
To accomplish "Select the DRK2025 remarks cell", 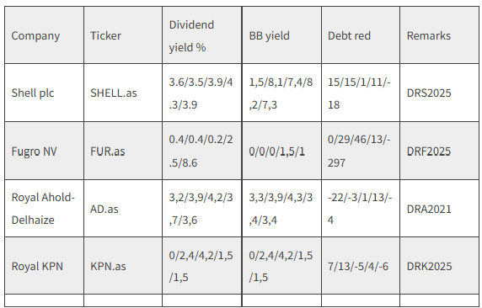I will coord(439,266).
